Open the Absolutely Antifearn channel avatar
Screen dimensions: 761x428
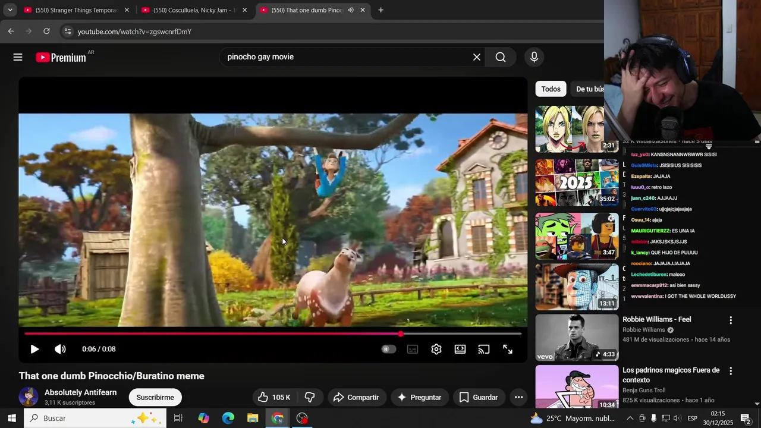coord(29,397)
